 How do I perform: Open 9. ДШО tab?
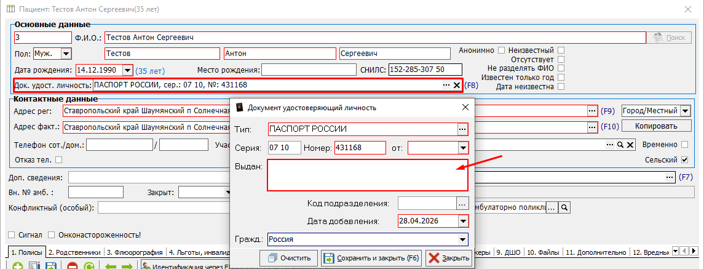[x=508, y=253]
